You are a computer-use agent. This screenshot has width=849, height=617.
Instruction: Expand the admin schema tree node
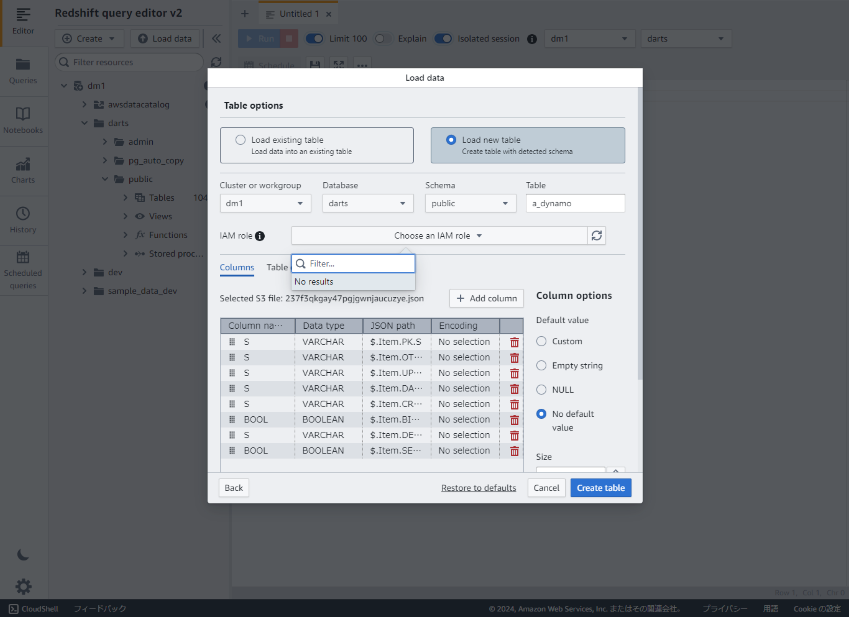[x=105, y=141]
